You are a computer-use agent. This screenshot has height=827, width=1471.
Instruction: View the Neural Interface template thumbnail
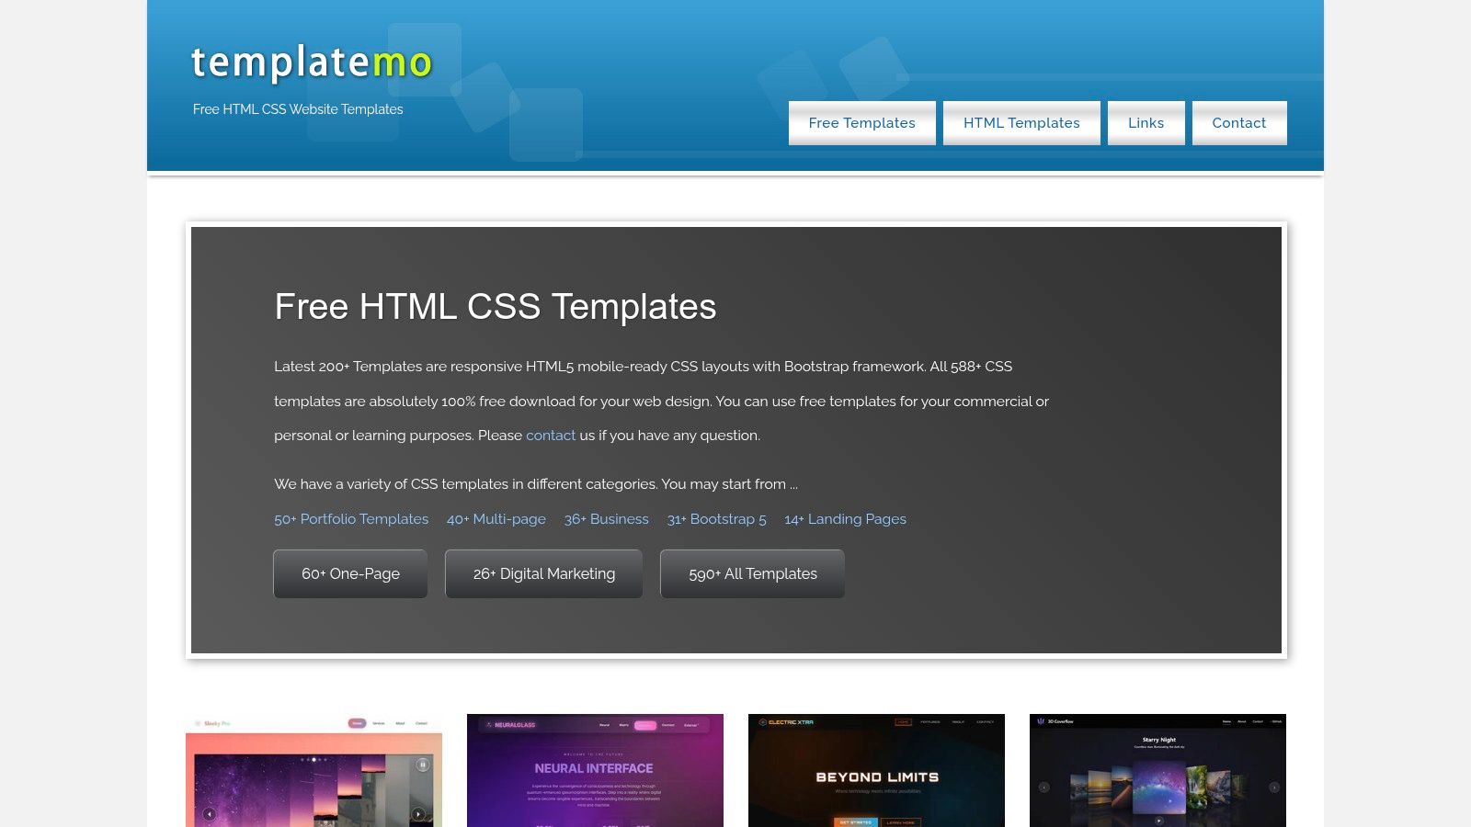(x=595, y=772)
